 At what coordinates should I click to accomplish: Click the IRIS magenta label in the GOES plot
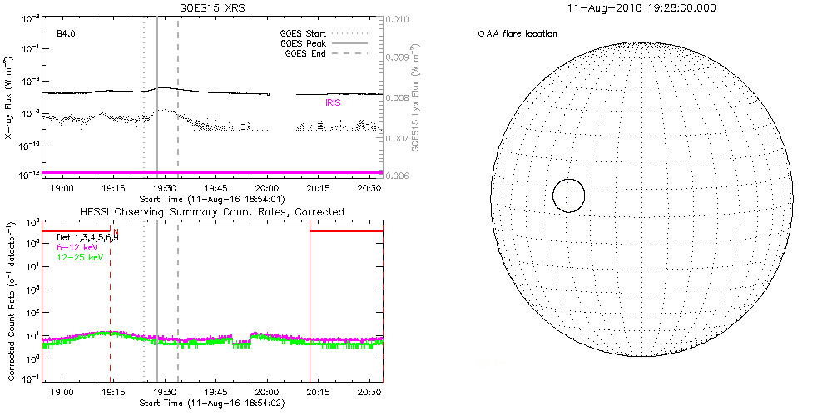coord(334,102)
